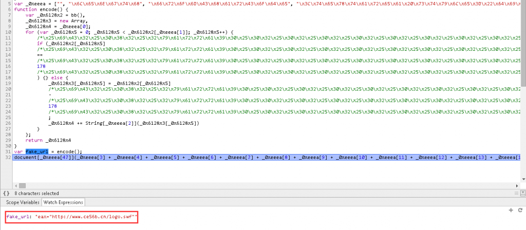Add a new watch expression
The width and height of the screenshot is (526, 230).
(x=512, y=210)
